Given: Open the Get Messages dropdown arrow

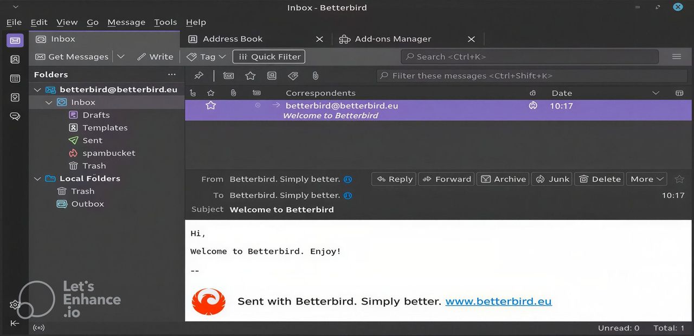Looking at the screenshot, I should (121, 56).
